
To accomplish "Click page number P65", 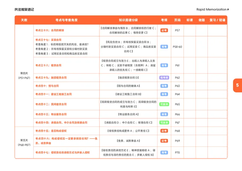I will (177, 104).
